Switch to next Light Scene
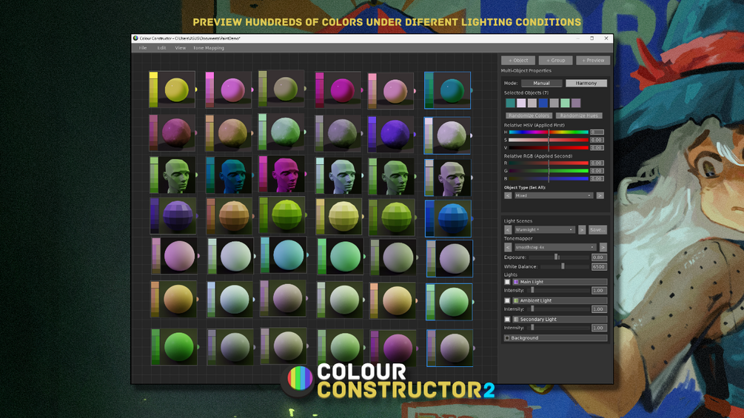This screenshot has height=418, width=744. (x=582, y=230)
